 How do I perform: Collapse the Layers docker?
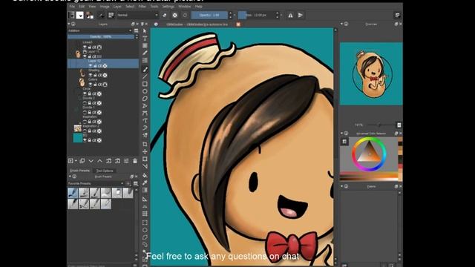[x=69, y=24]
